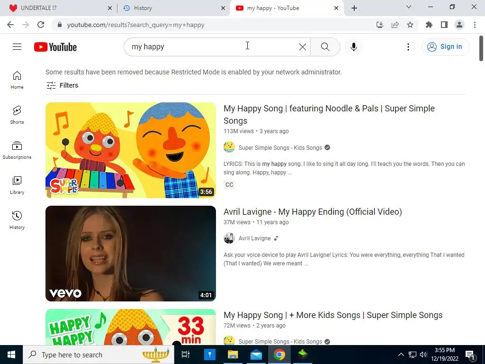Share this page from the address bar

(395, 25)
